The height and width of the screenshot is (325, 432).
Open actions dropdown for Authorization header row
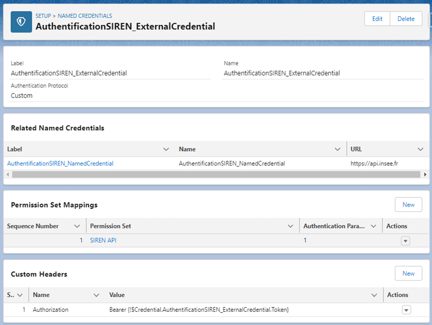(x=406, y=310)
